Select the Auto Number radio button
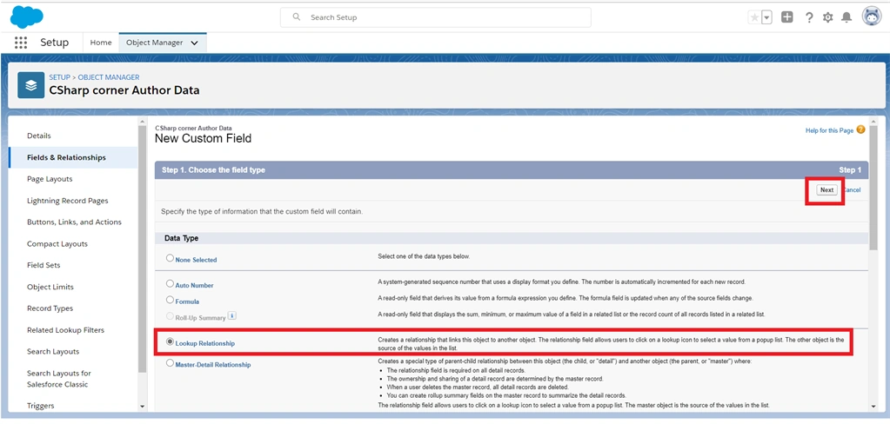This screenshot has width=890, height=424. click(x=170, y=283)
